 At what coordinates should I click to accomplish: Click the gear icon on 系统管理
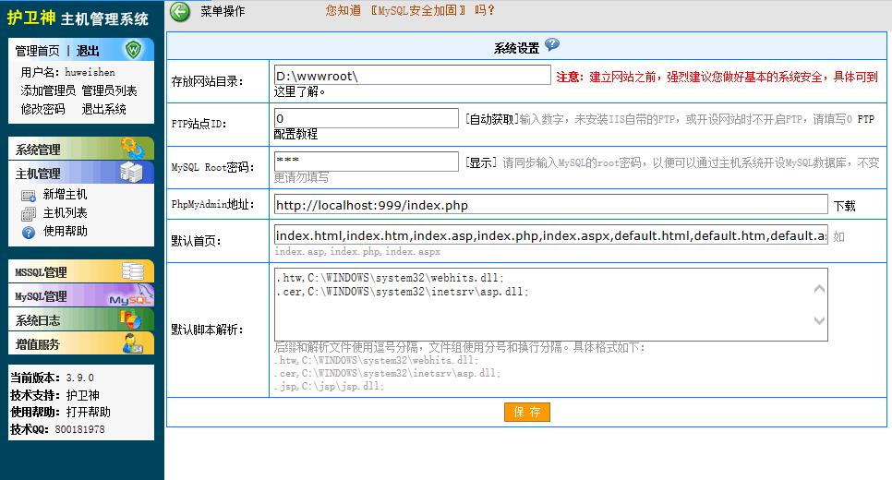134,149
